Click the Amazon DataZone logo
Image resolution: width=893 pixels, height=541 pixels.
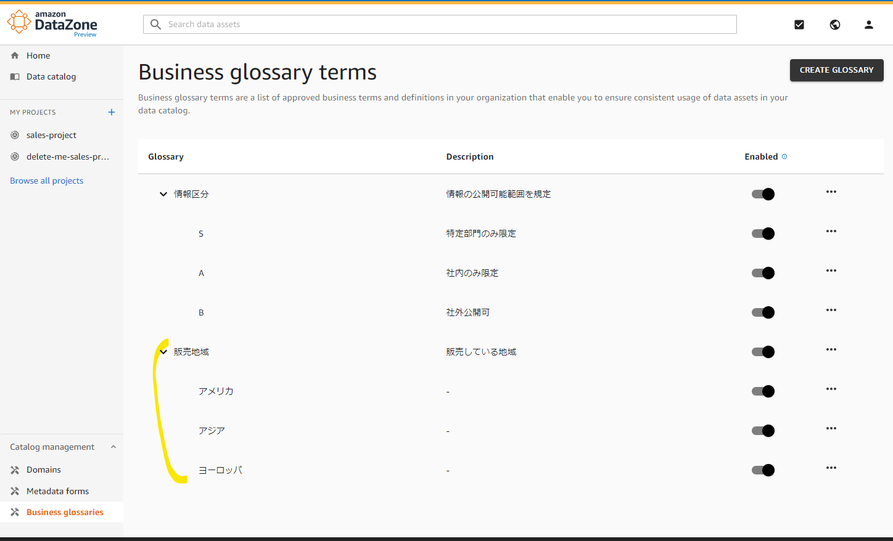point(52,23)
